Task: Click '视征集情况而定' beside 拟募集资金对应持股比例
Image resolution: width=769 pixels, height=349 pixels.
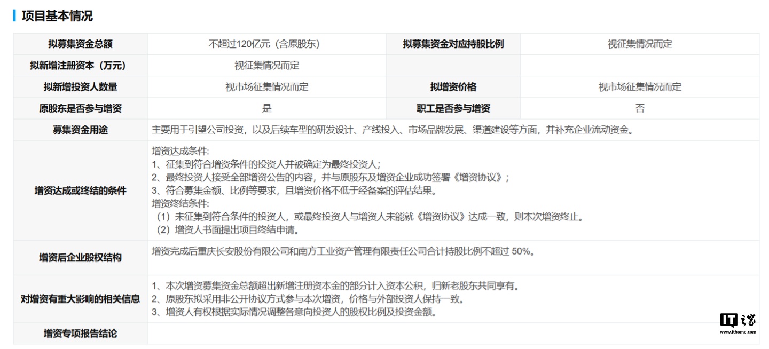Action: click(640, 44)
